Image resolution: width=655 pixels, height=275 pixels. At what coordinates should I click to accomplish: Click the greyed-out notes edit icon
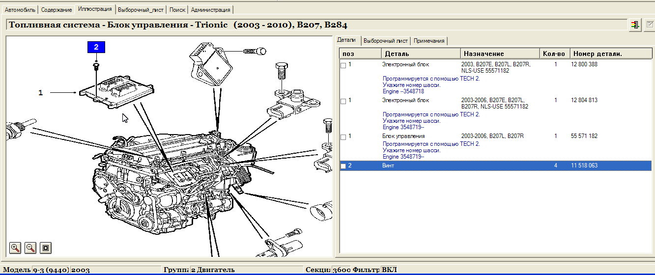point(650,25)
